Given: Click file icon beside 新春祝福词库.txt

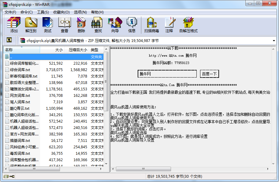Looking at the screenshot, I should tap(7, 76).
